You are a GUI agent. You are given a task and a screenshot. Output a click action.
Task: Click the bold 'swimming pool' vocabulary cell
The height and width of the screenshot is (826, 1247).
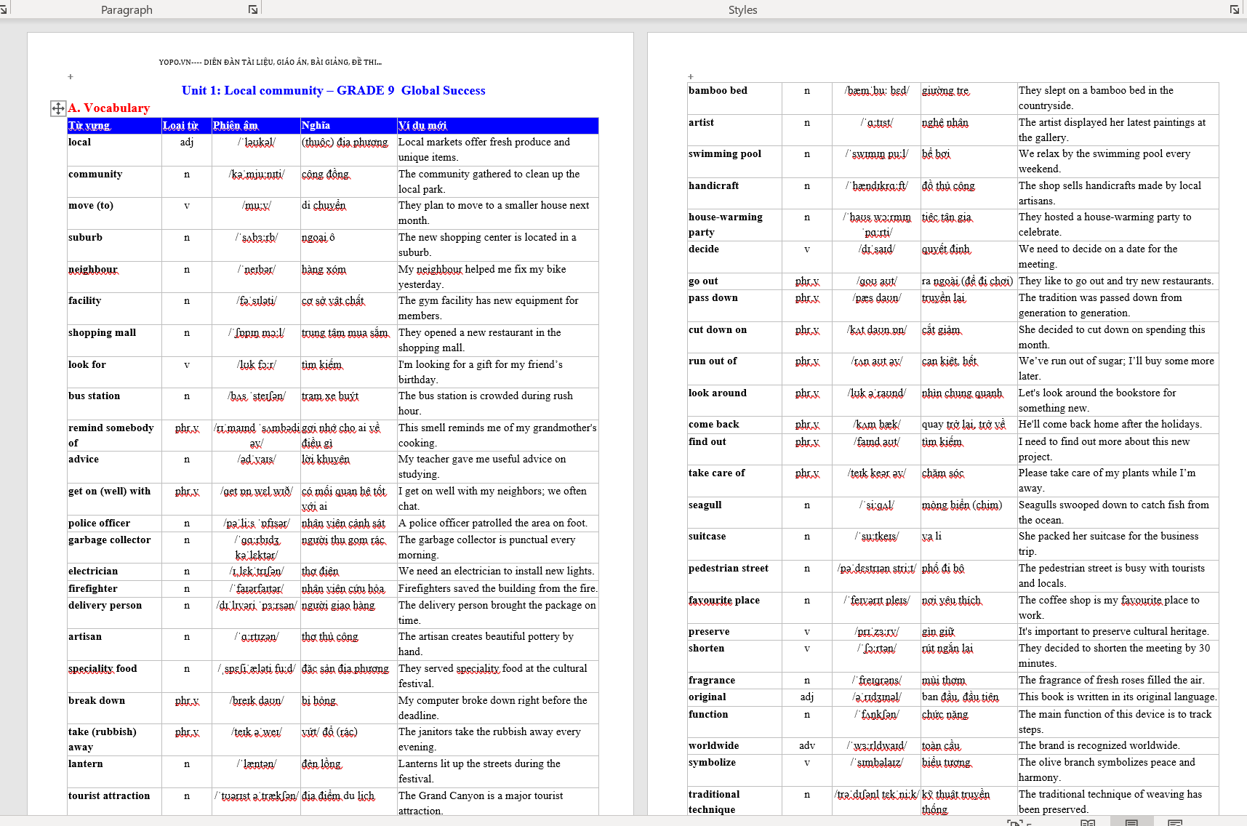(x=725, y=154)
